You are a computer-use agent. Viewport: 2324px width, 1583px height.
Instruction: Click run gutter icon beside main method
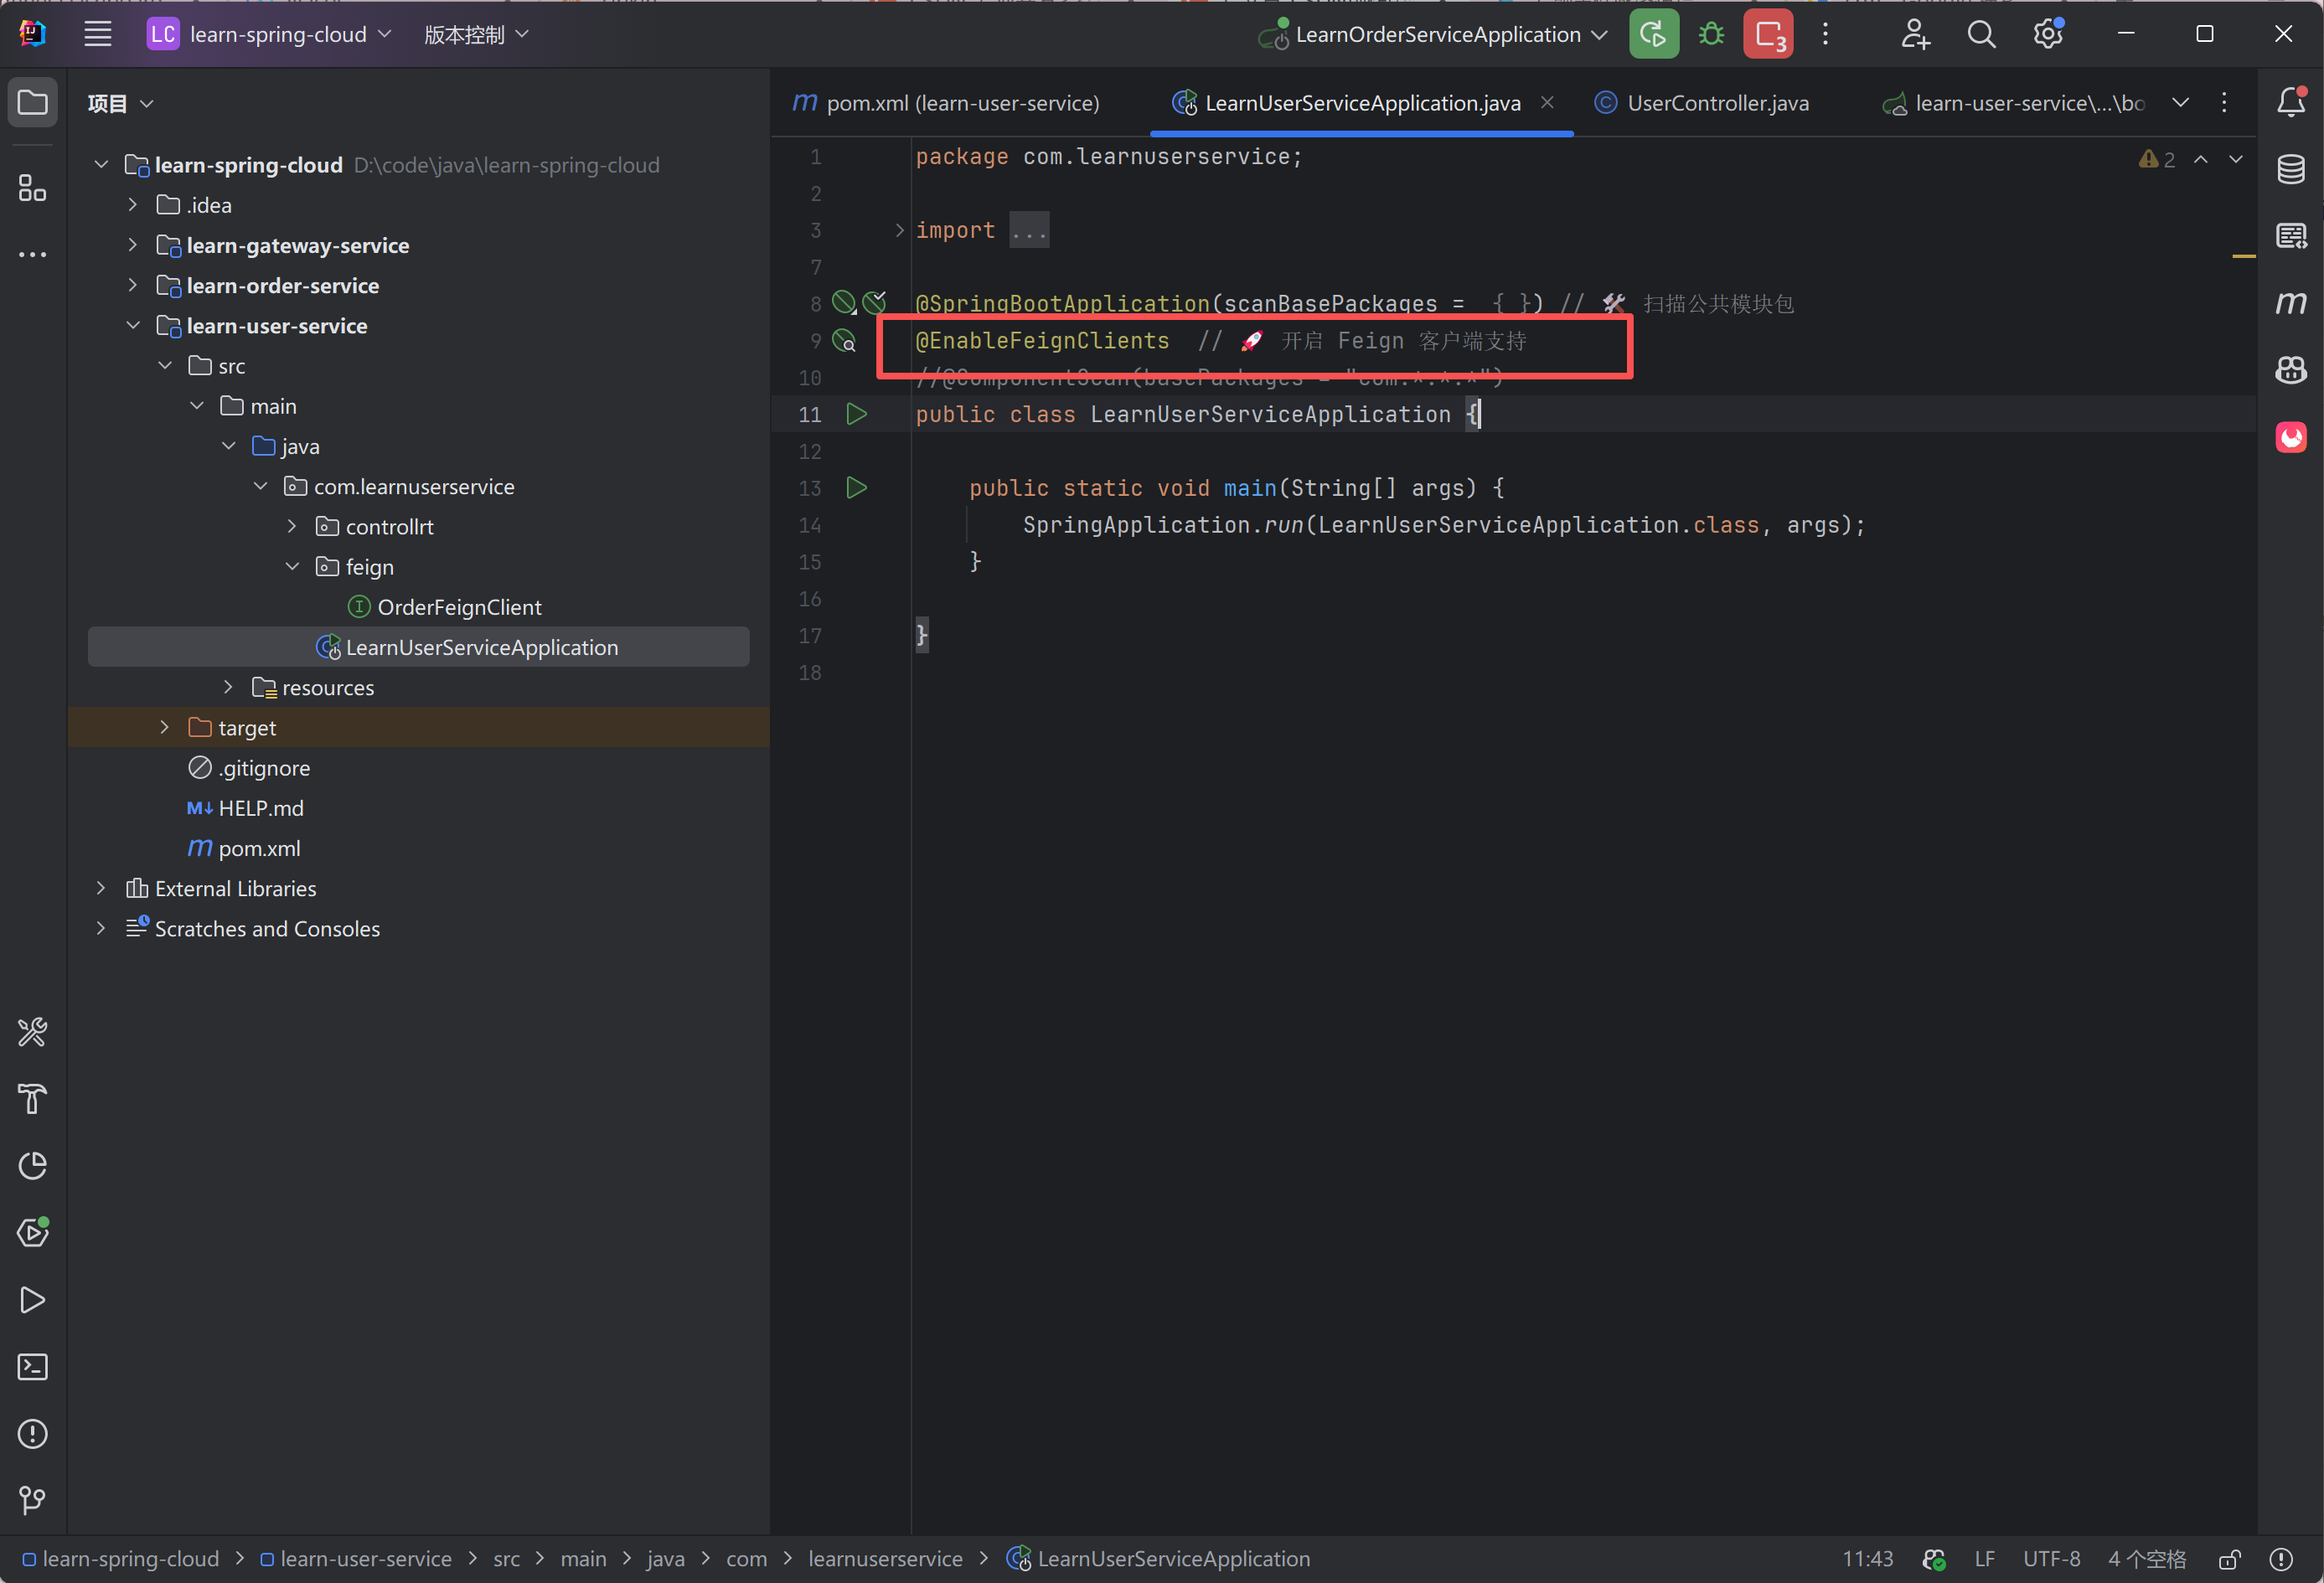point(857,488)
